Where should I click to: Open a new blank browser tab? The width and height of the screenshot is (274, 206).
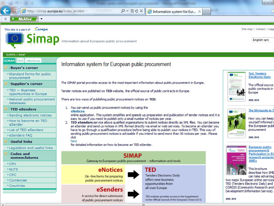point(207,12)
